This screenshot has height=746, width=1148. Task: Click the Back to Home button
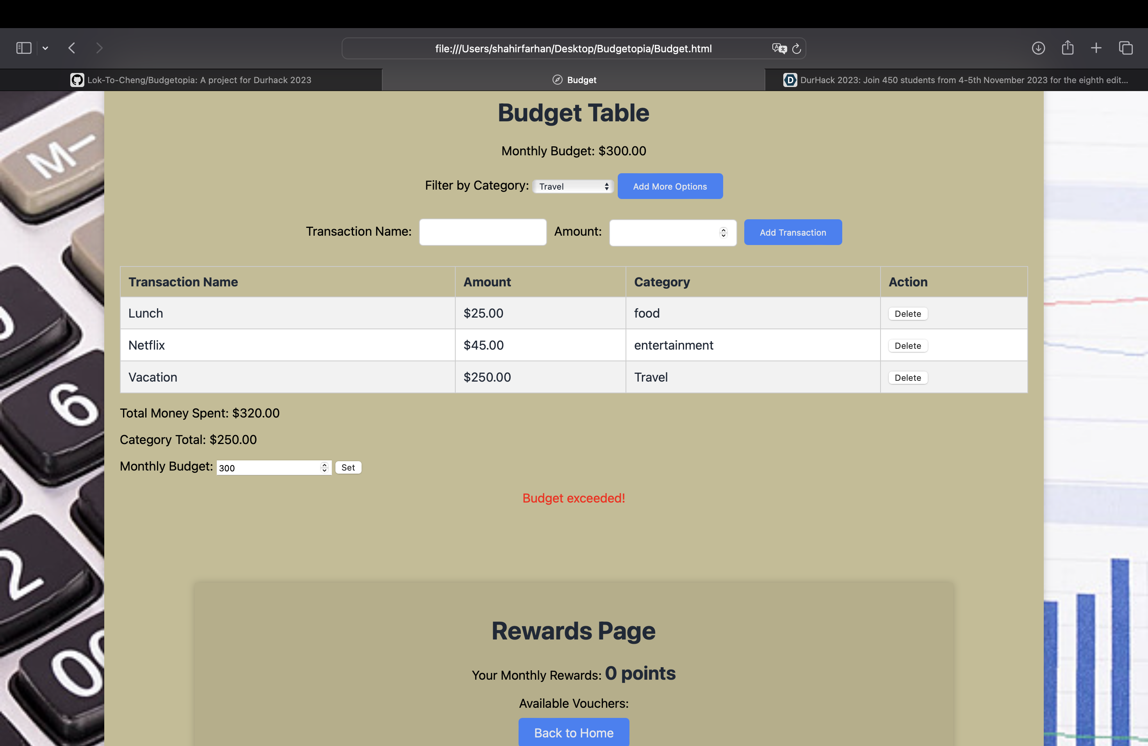(x=574, y=732)
